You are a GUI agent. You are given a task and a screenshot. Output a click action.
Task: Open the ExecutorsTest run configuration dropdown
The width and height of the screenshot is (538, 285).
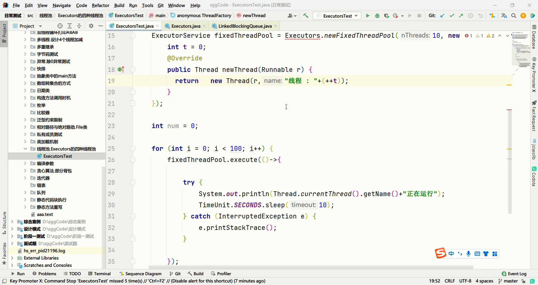pos(337,16)
